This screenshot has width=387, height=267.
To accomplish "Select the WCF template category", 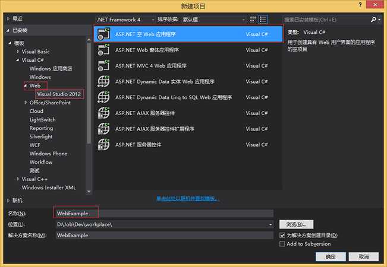I will coord(35,145).
